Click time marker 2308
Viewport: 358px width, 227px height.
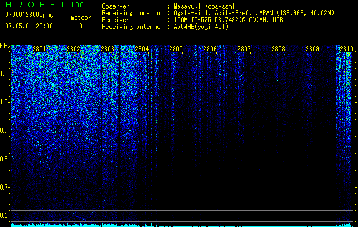click(x=278, y=49)
